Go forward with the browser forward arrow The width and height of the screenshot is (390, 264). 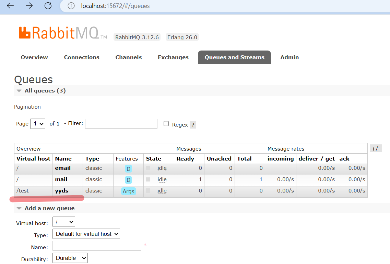(29, 6)
